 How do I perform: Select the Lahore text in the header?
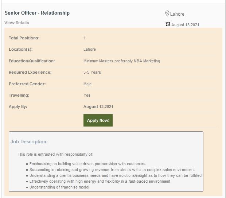point(177,14)
